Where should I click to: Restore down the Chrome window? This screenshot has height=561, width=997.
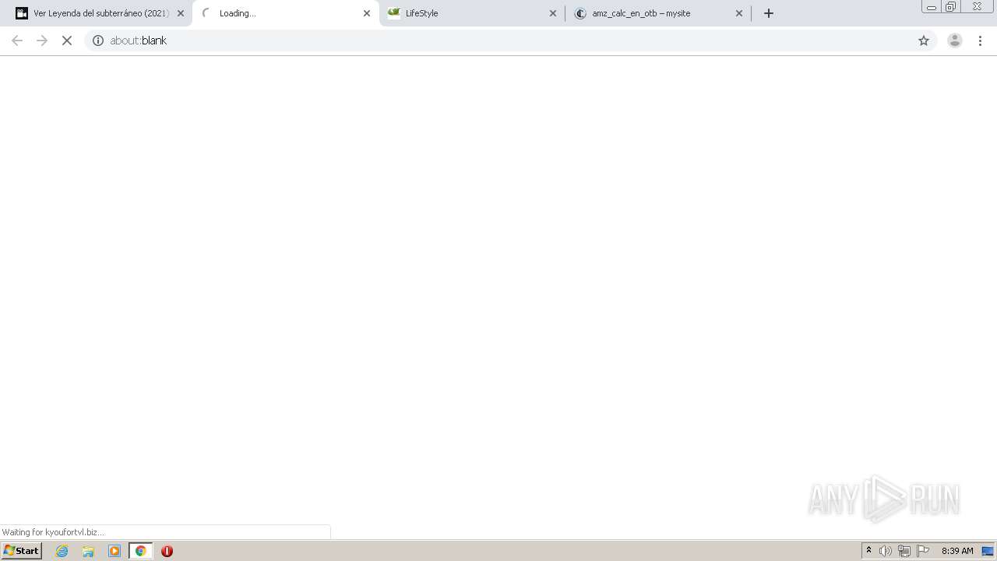pyautogui.click(x=951, y=7)
